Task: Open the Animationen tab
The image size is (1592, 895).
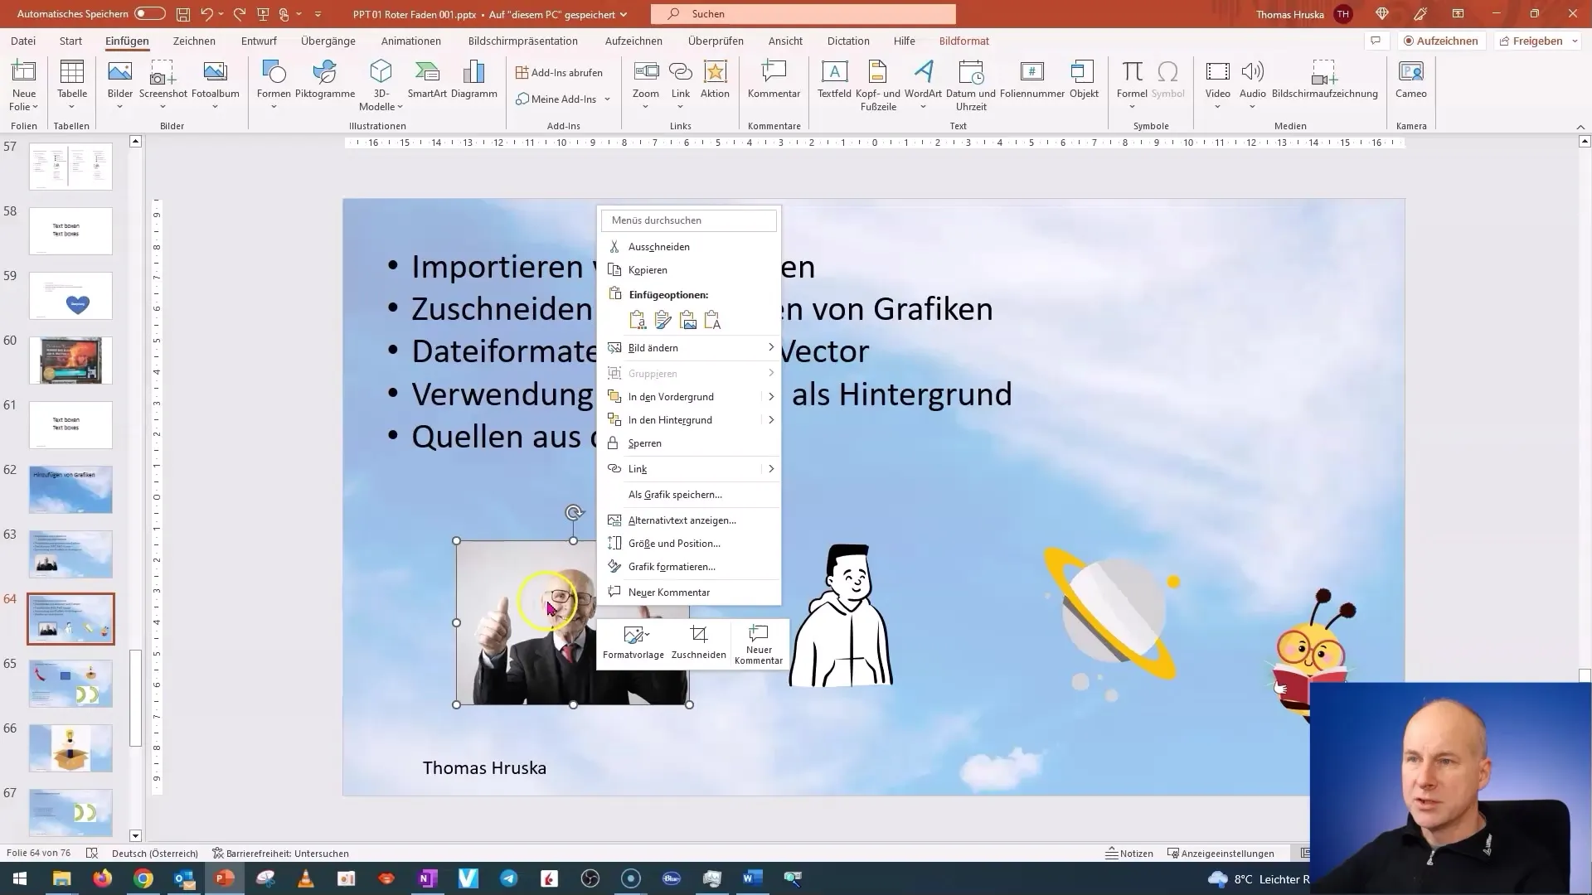Action: coord(411,41)
